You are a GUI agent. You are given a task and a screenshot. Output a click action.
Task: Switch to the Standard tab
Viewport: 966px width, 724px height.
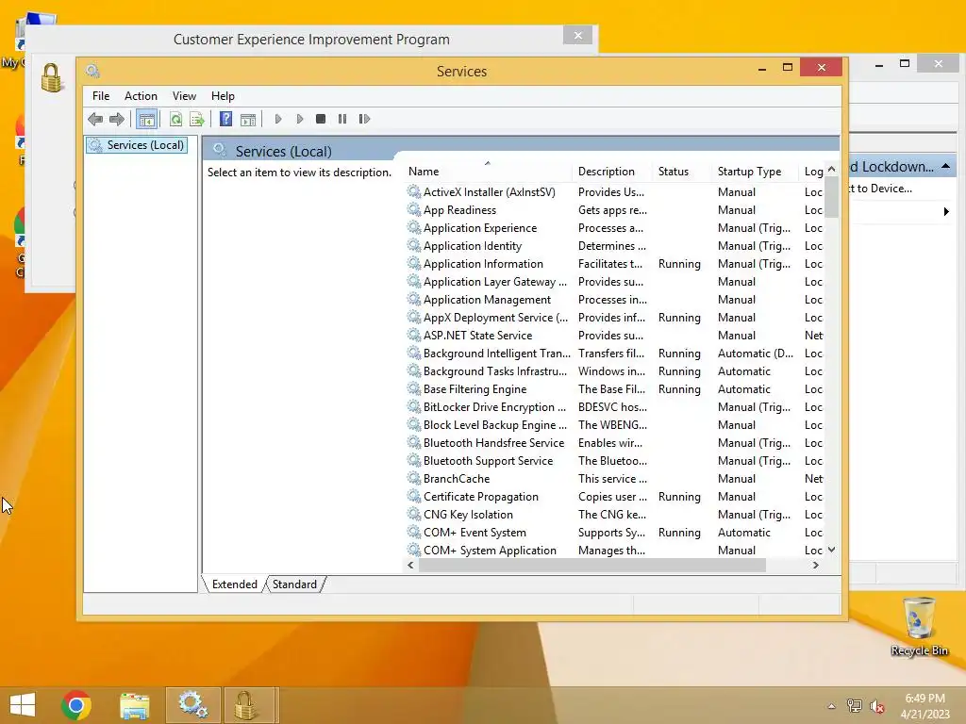294,584
